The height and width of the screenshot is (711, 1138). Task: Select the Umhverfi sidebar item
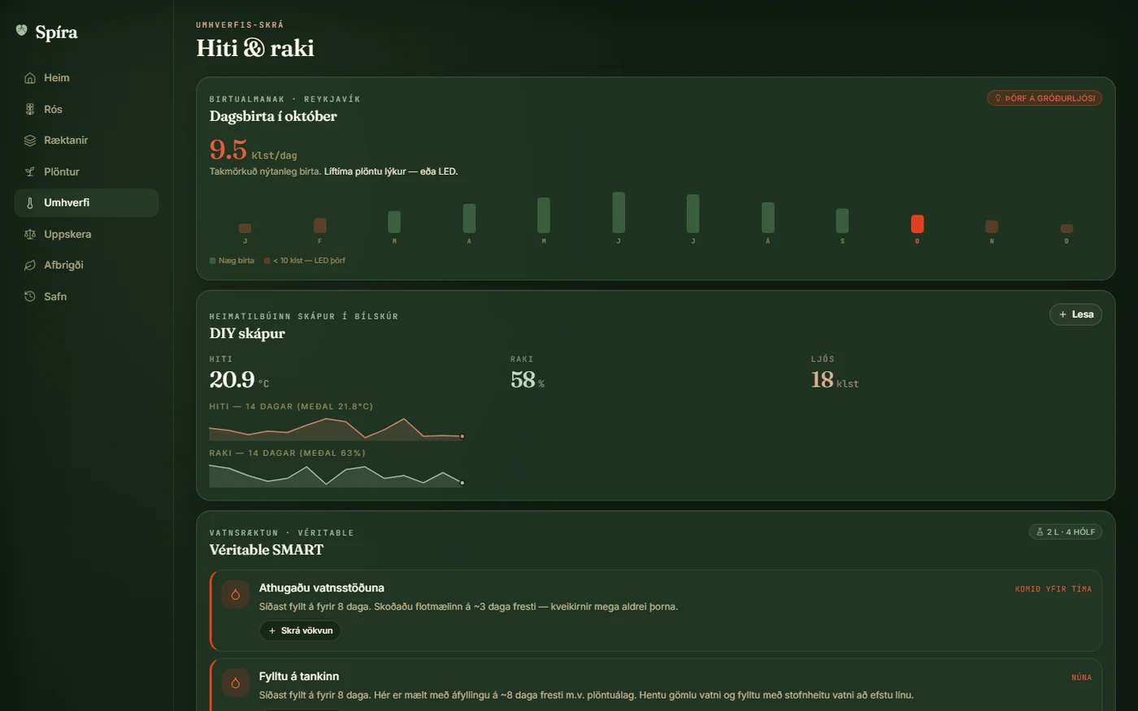(86, 203)
